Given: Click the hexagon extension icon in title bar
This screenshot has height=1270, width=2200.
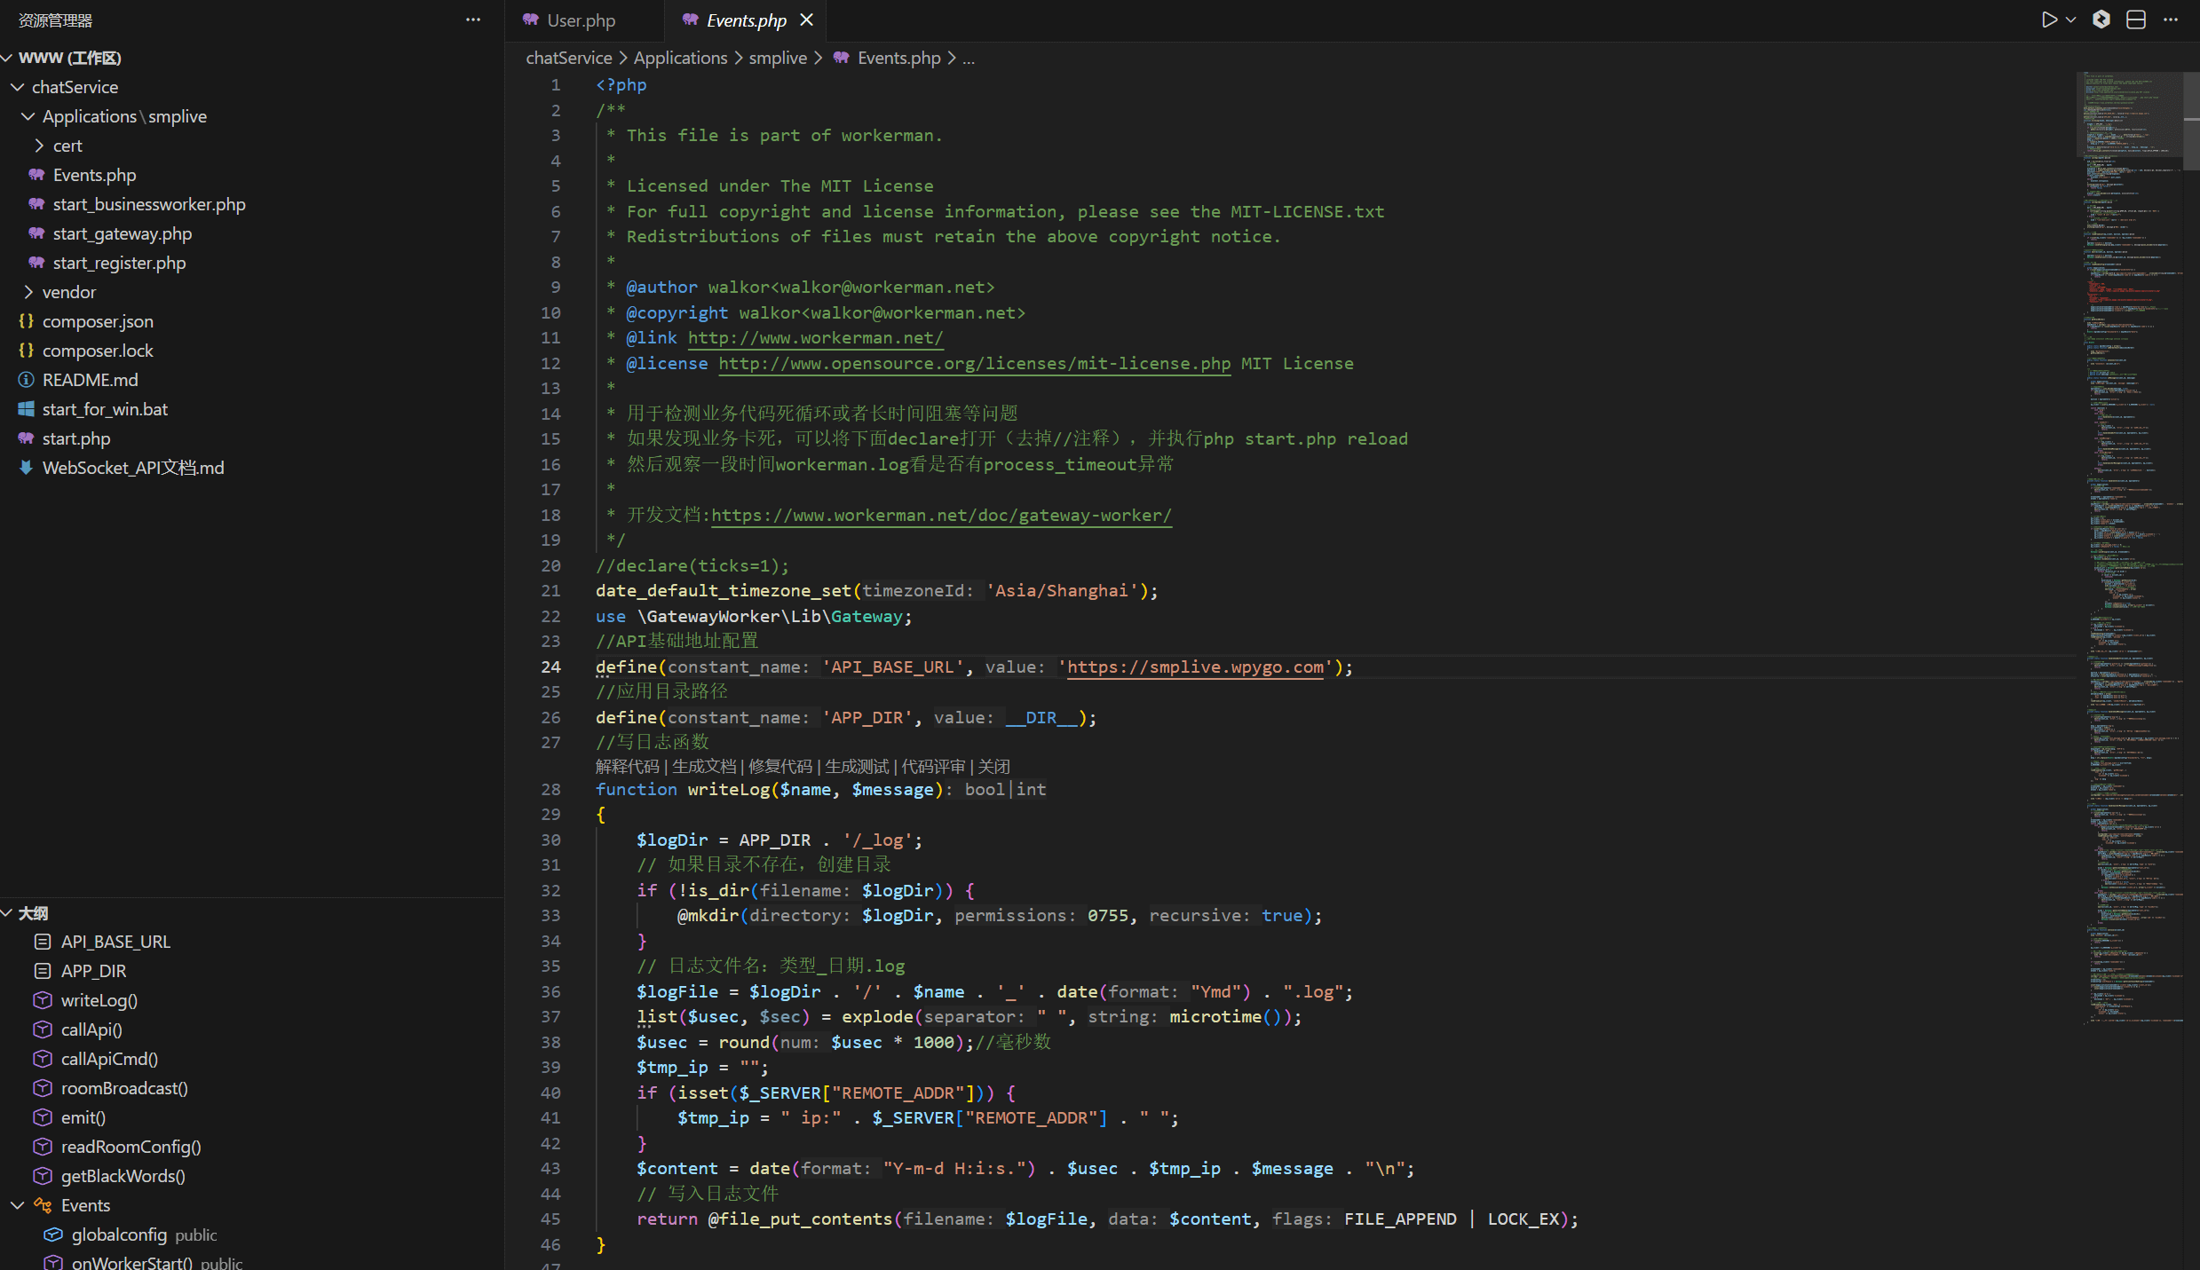Looking at the screenshot, I should coord(2101,20).
